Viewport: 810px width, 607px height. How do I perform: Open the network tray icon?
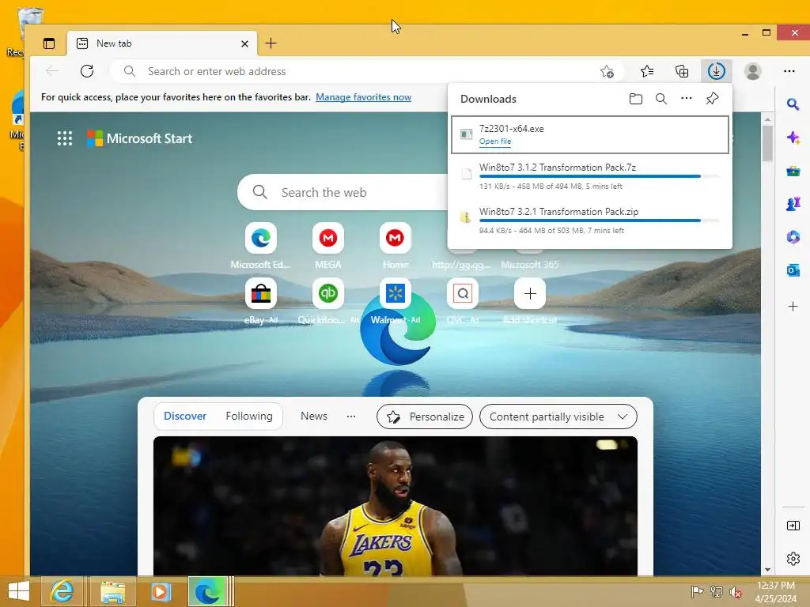click(716, 592)
